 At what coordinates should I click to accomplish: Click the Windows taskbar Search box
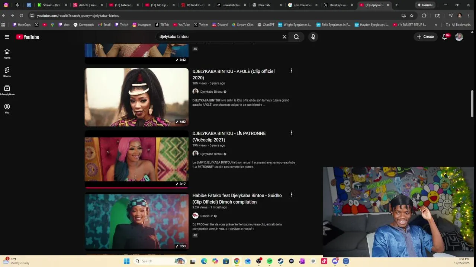(x=160, y=261)
